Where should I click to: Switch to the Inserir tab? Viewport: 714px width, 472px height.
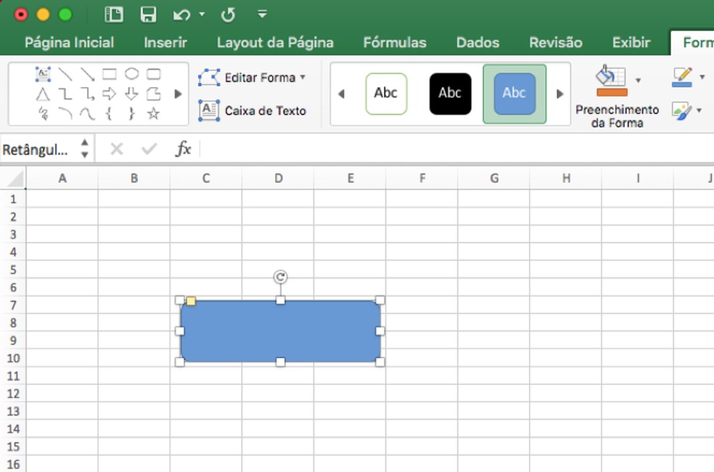(x=165, y=42)
